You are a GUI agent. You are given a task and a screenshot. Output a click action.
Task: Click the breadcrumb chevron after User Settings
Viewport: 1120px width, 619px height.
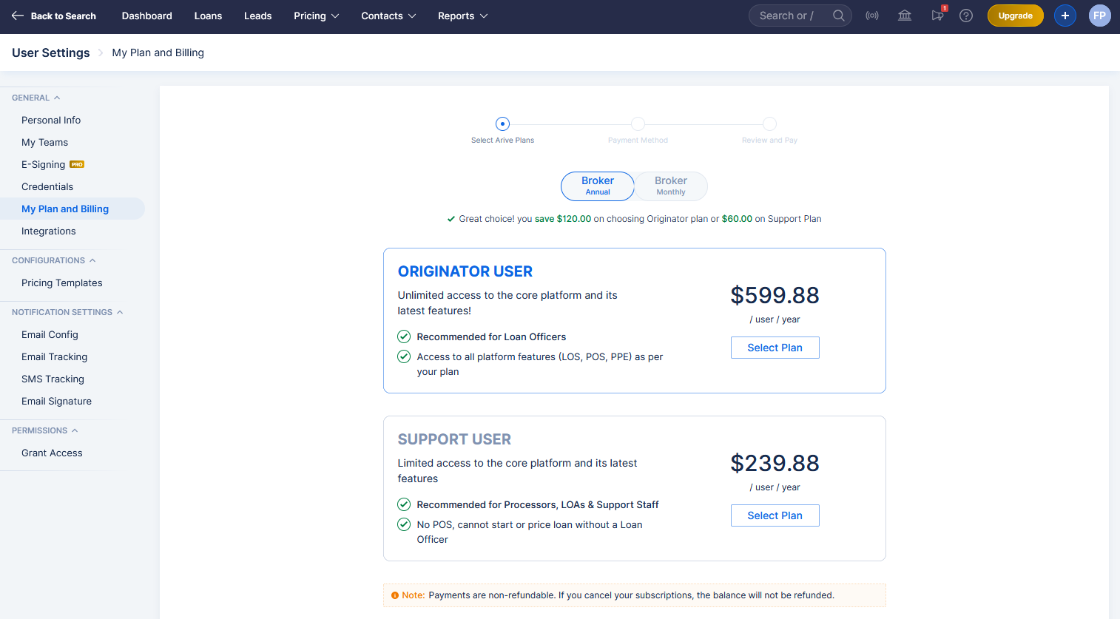click(x=101, y=53)
